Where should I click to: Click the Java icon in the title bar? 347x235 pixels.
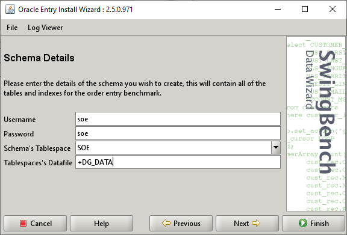10,9
